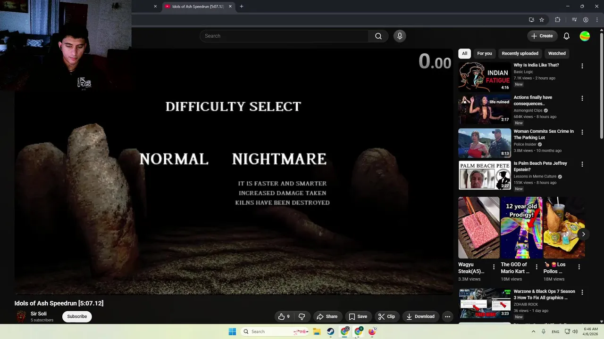
Task: Select the Watched filter chip
Action: pyautogui.click(x=557, y=53)
